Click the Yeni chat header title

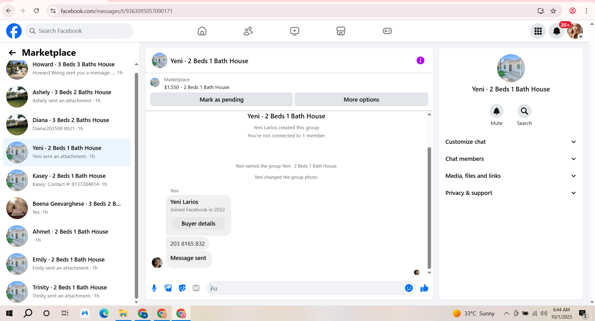pos(209,61)
